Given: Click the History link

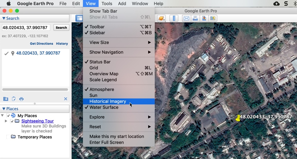Looking at the screenshot, I should (x=62, y=44).
